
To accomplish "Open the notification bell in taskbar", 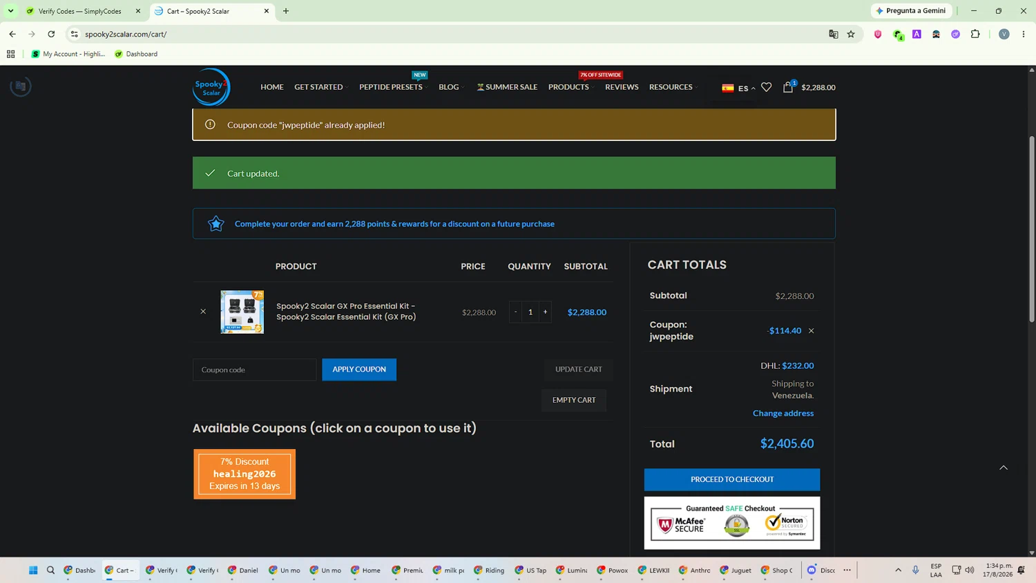I will coord(1021,570).
